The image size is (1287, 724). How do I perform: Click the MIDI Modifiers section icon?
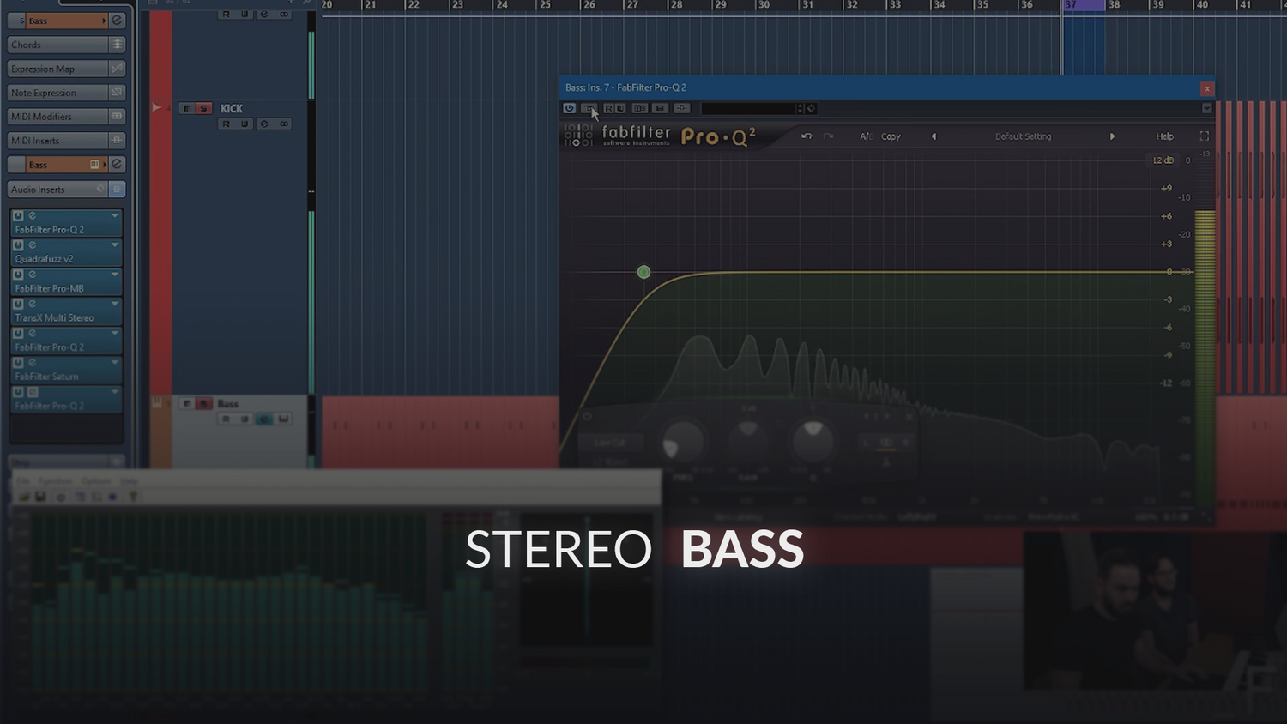click(118, 116)
